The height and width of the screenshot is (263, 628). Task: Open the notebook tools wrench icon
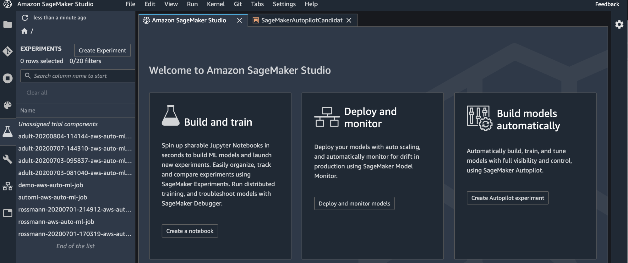pos(8,159)
